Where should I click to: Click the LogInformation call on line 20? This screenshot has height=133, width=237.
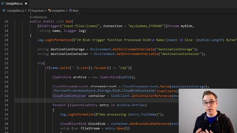click(x=58, y=40)
